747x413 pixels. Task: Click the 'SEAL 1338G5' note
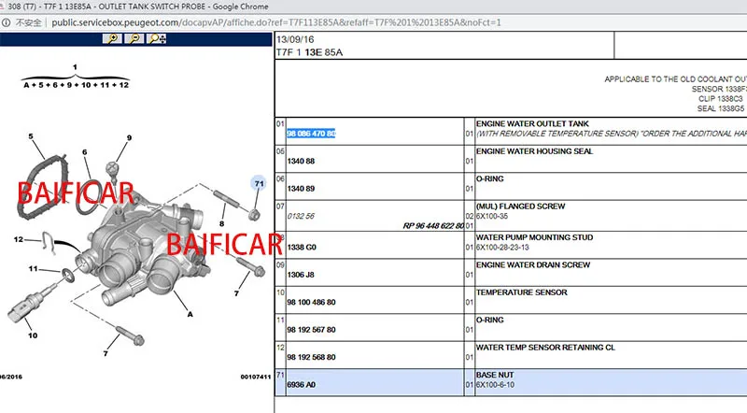pyautogui.click(x=720, y=108)
